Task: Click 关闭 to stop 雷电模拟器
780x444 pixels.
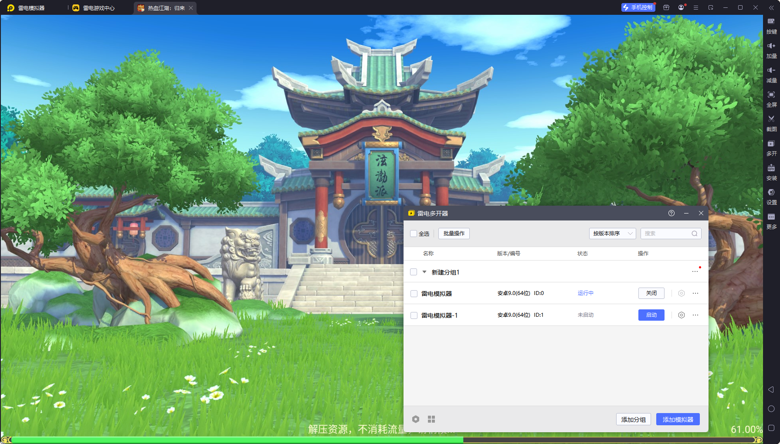Action: [x=651, y=293]
